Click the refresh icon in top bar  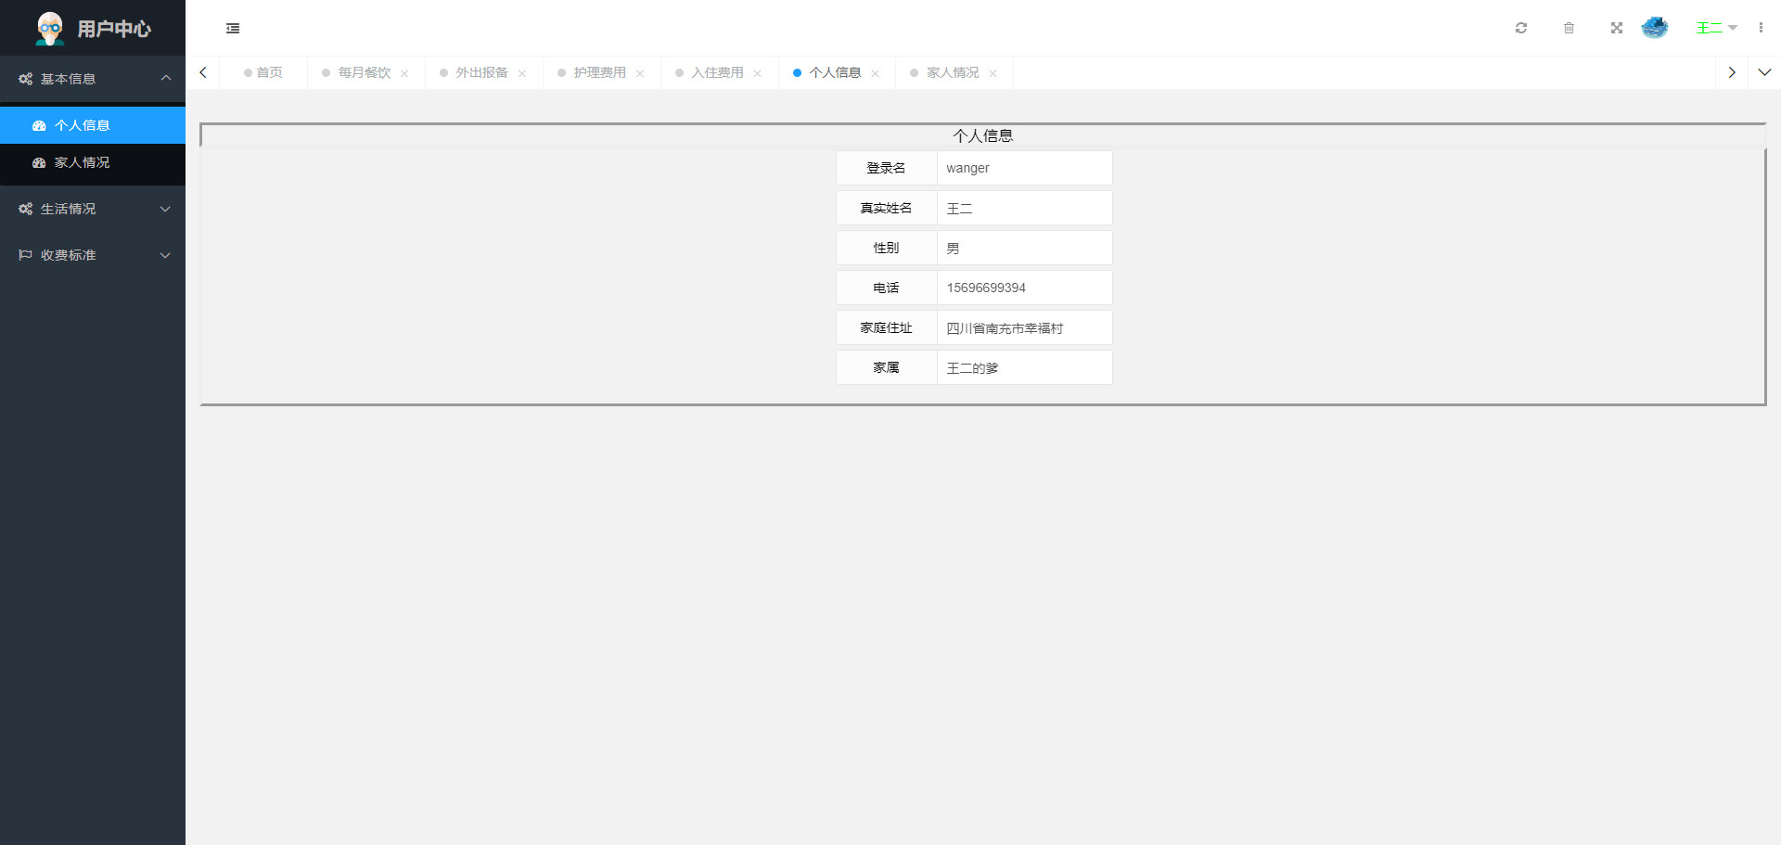point(1521,28)
